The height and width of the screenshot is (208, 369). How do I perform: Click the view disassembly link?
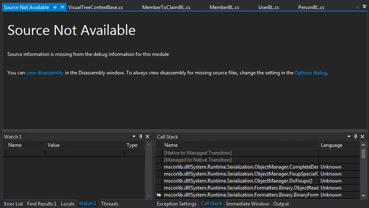[45, 73]
